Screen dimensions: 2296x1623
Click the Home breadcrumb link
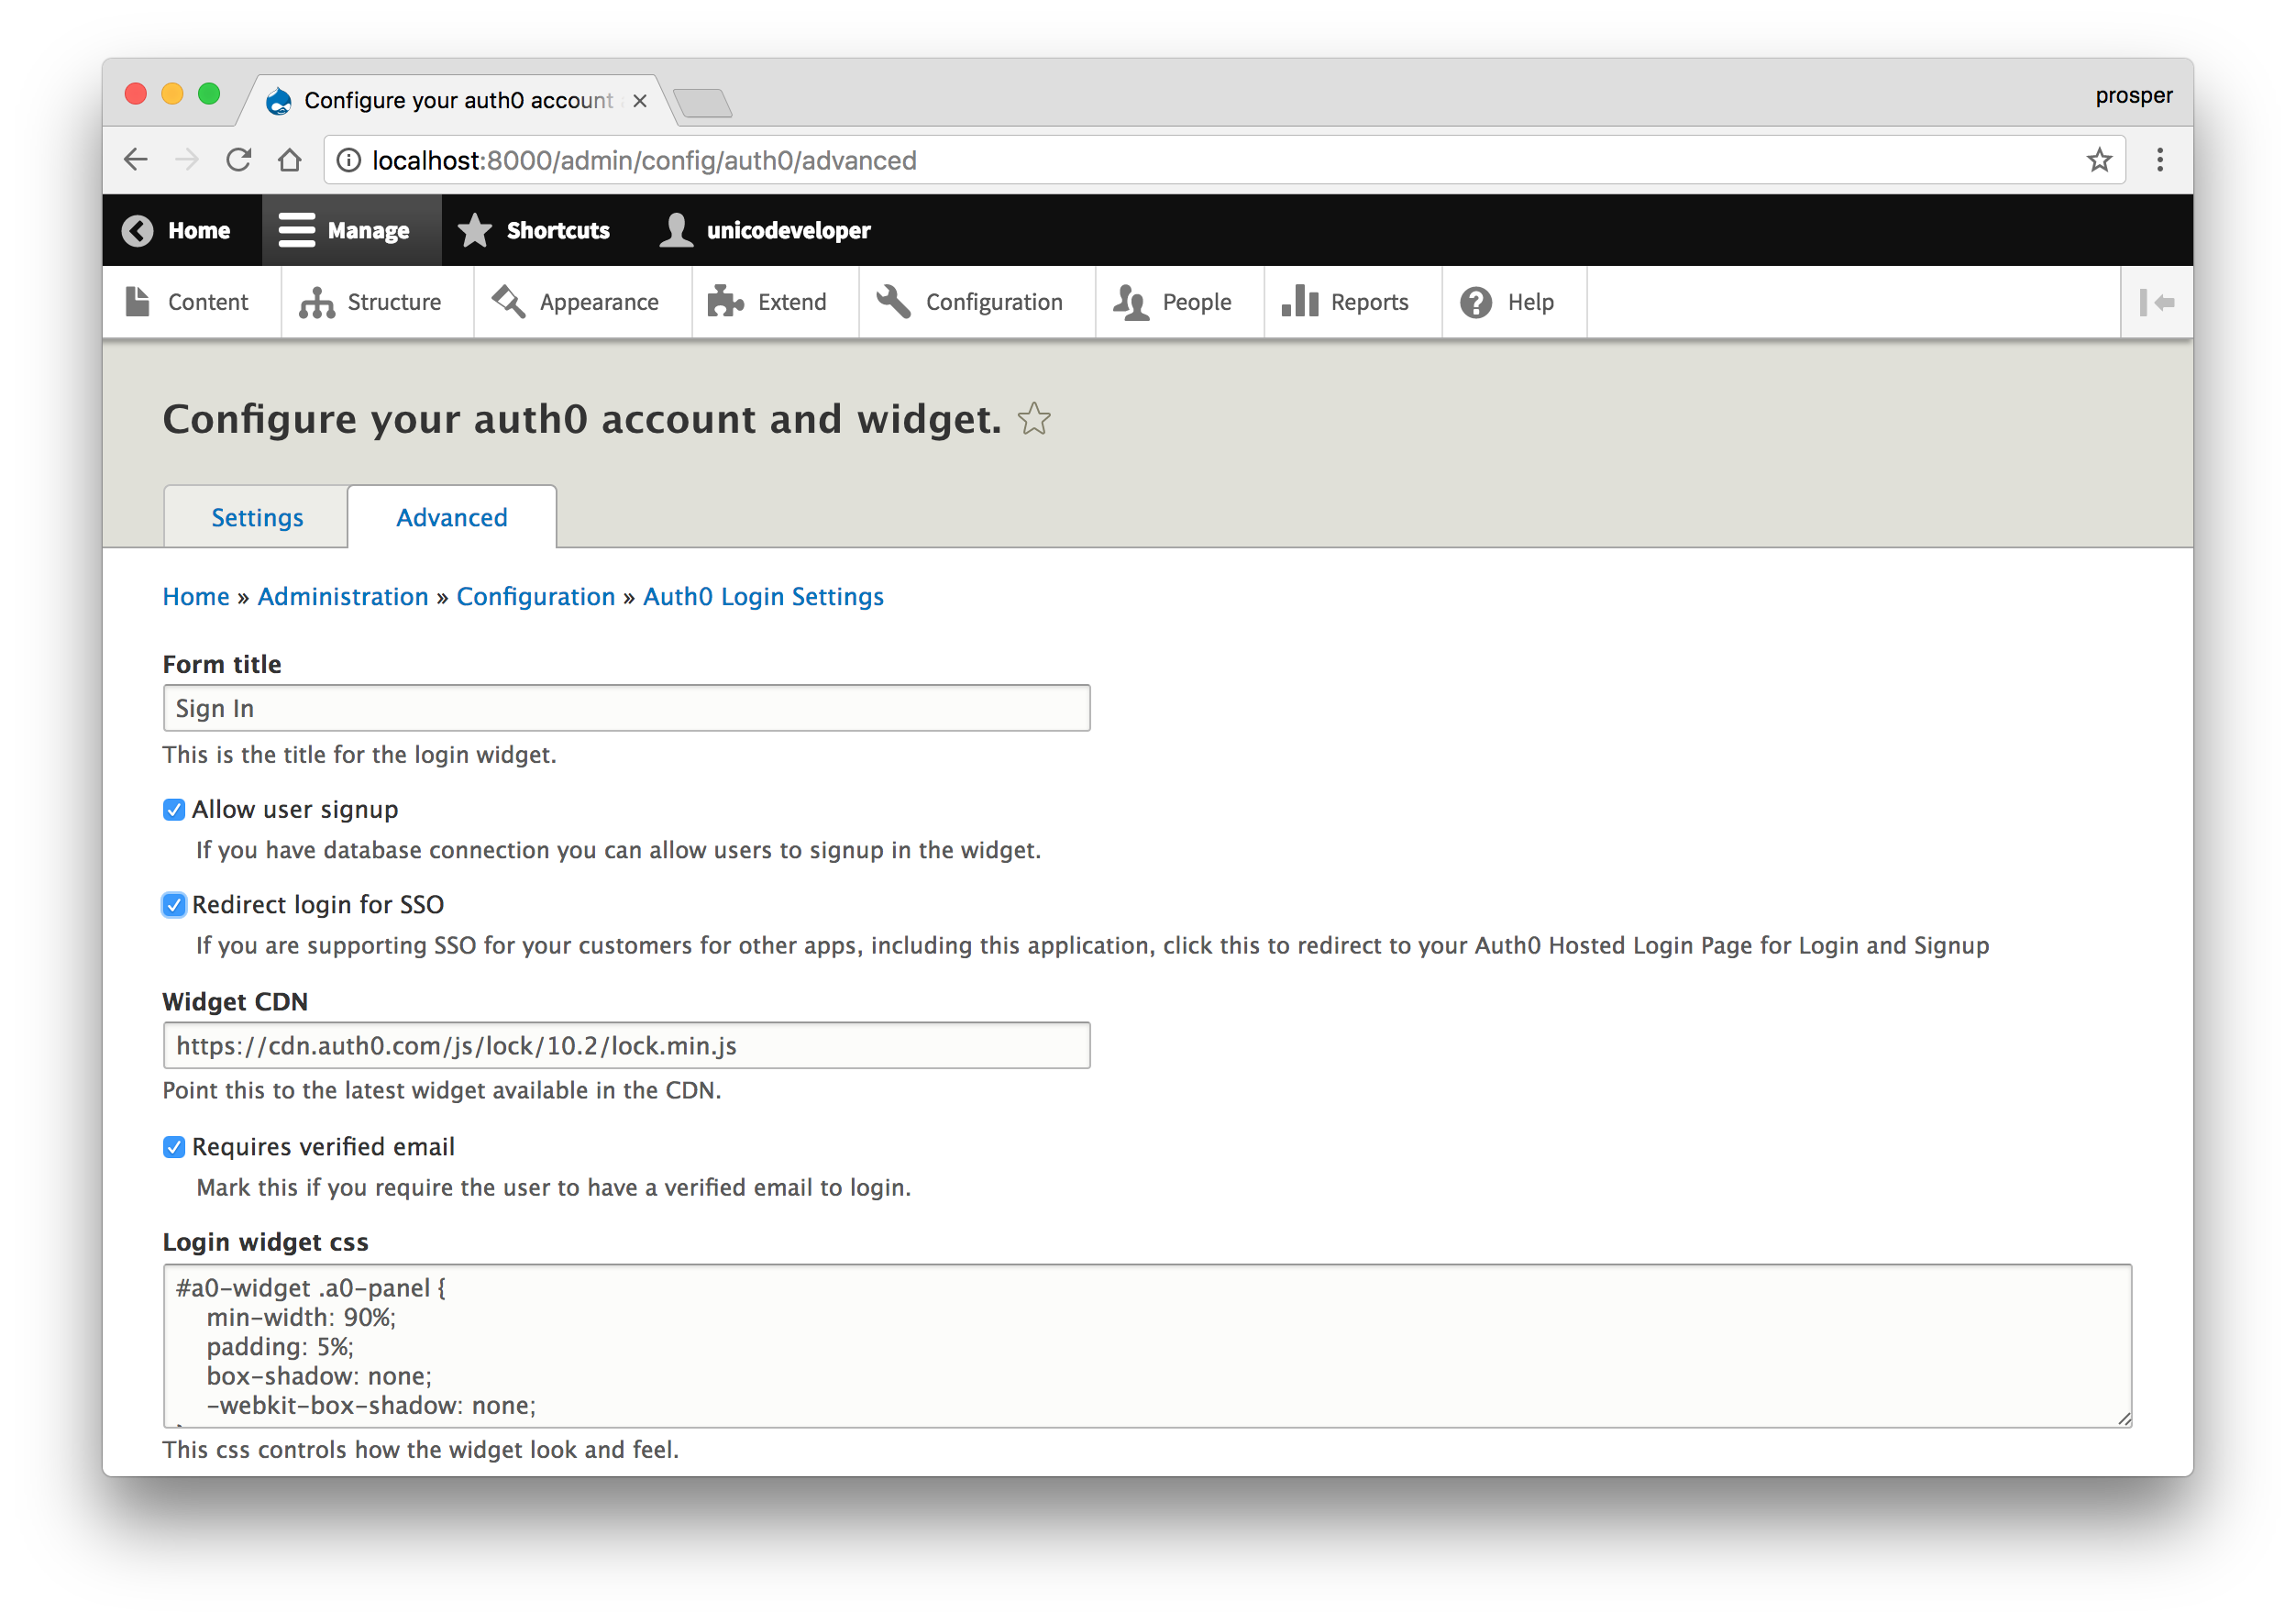[192, 597]
